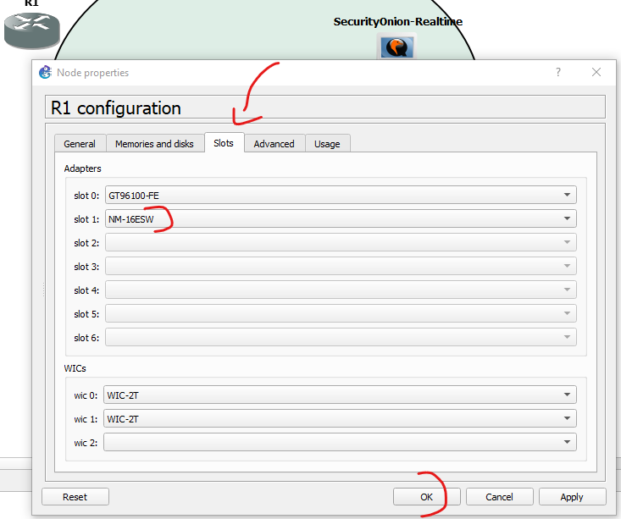
Task: Switch to the General tab
Action: (x=80, y=144)
